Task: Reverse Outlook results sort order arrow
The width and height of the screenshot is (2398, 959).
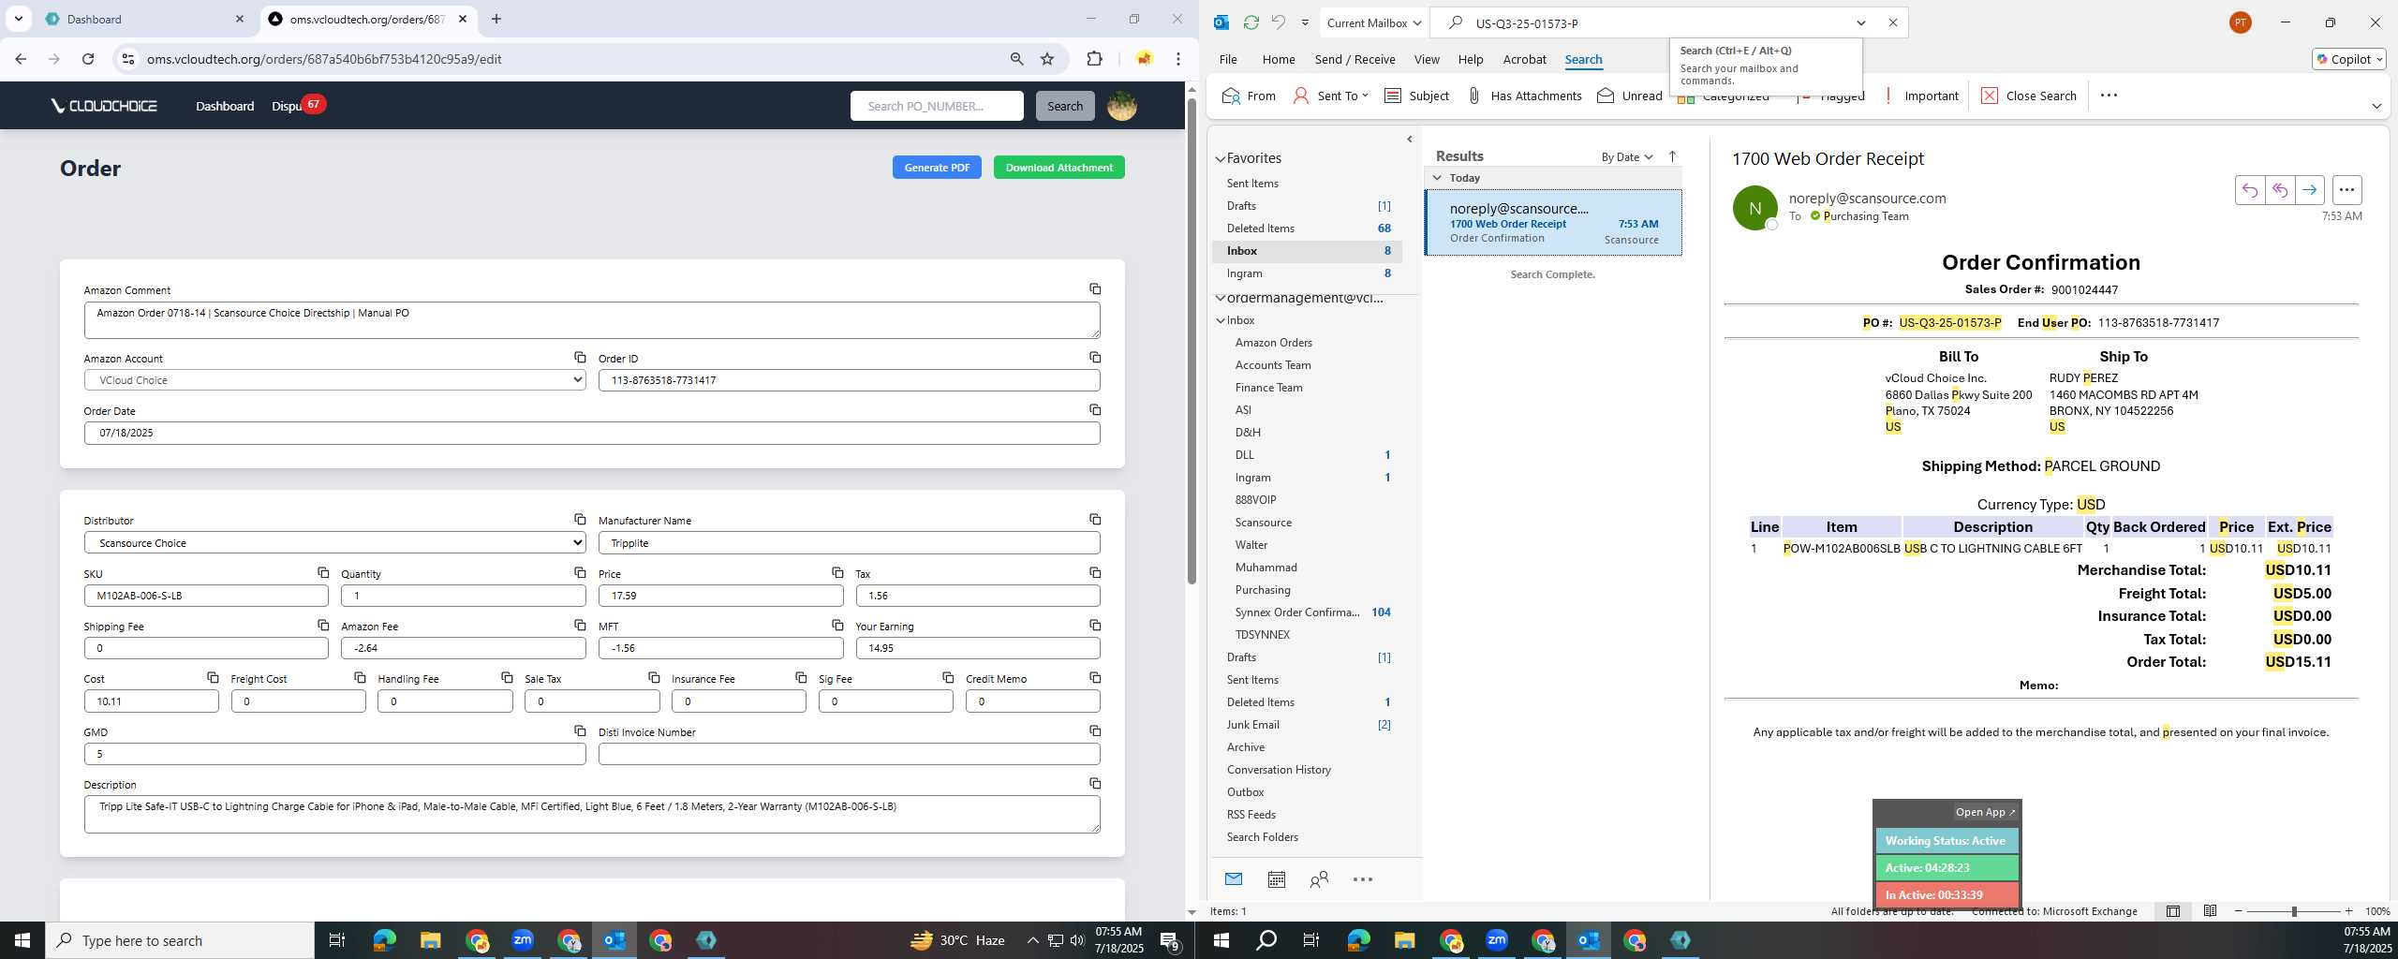Action: 1672,156
